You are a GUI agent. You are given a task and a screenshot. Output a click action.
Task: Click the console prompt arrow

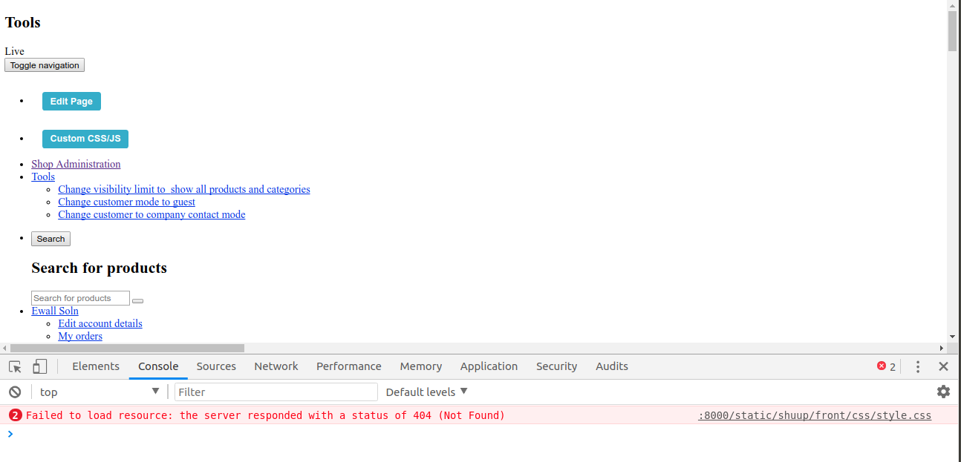point(10,434)
